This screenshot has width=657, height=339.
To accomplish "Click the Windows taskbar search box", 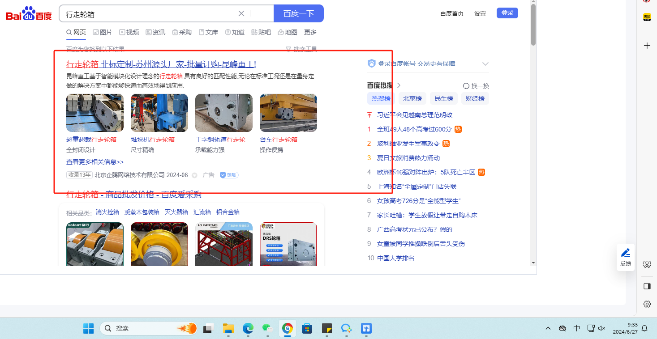I will tap(149, 328).
